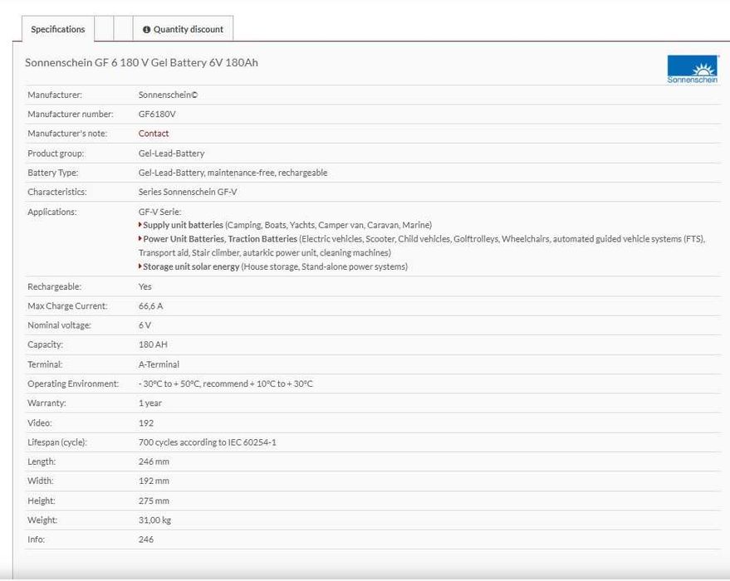This screenshot has width=730, height=581.
Task: Open the Contact link in Manufacturer's note
Action: 154,134
